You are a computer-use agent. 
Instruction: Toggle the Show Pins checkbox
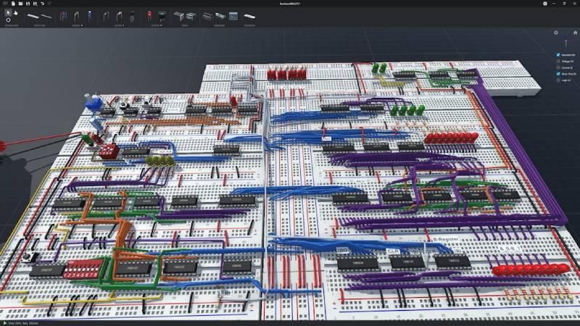(558, 74)
